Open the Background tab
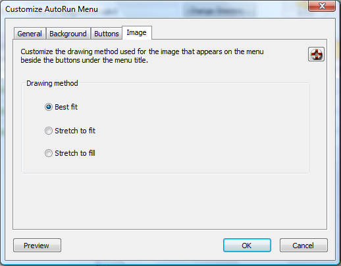Screen dimensions: 341x266 [x=68, y=34]
